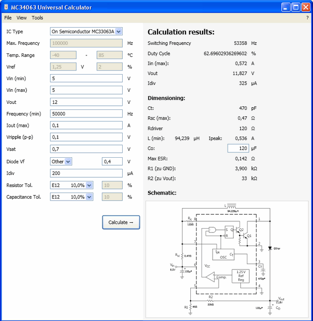Open the Diode Vf type dropdown
Screen dimensions: 313x321
click(x=68, y=162)
